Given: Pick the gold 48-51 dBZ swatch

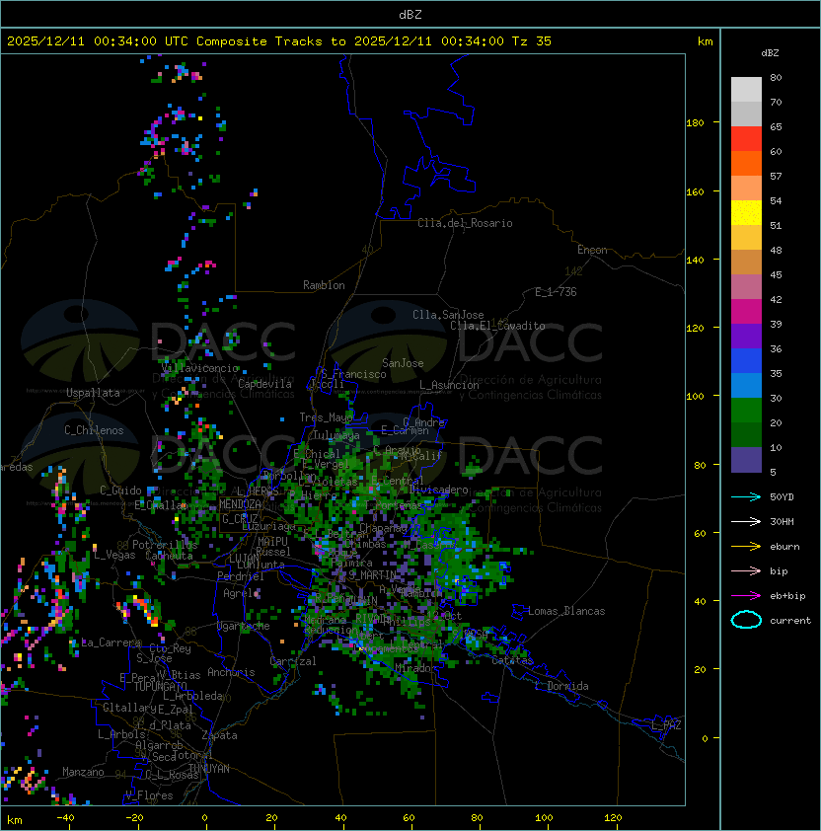Looking at the screenshot, I should [x=746, y=238].
